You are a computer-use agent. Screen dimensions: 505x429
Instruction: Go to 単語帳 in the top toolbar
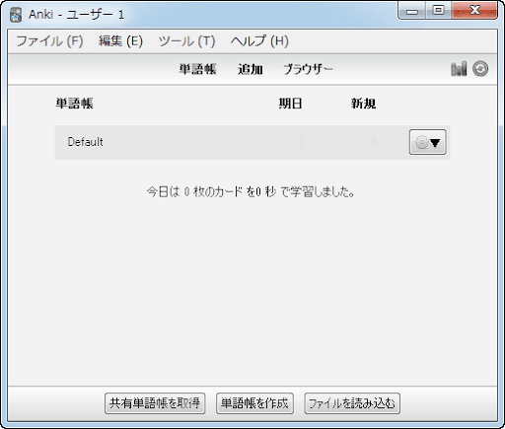point(197,69)
